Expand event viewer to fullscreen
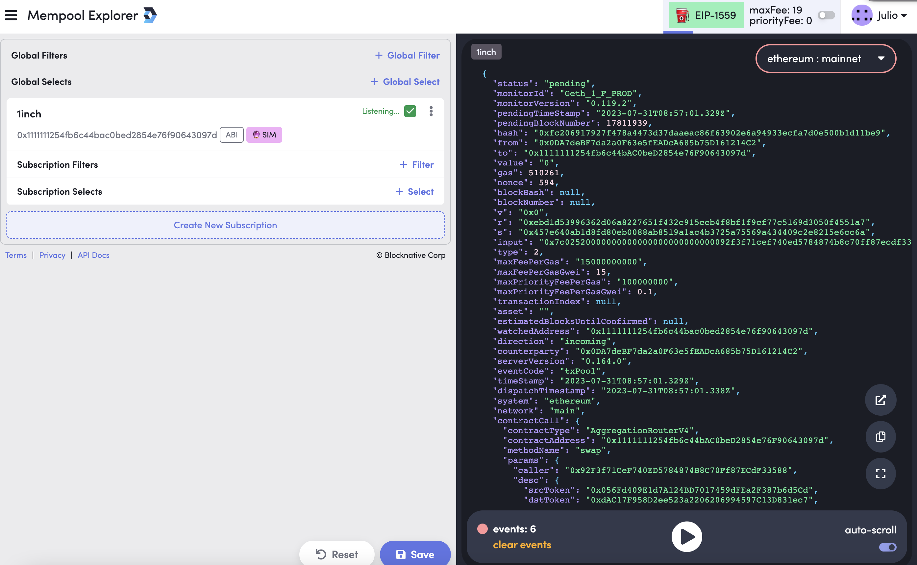Image resolution: width=917 pixels, height=565 pixels. click(880, 474)
